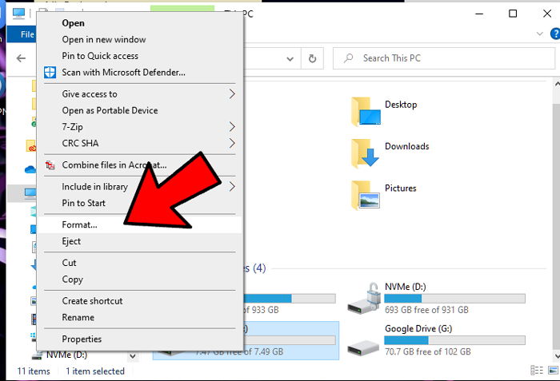The height and width of the screenshot is (381, 560).
Task: Select Cut in the context menu
Action: (x=140, y=263)
